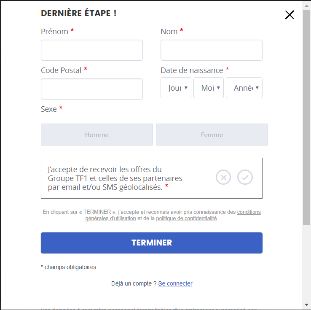311x310 pixels.
Task: Open the Mois dropdown
Action: click(x=209, y=88)
